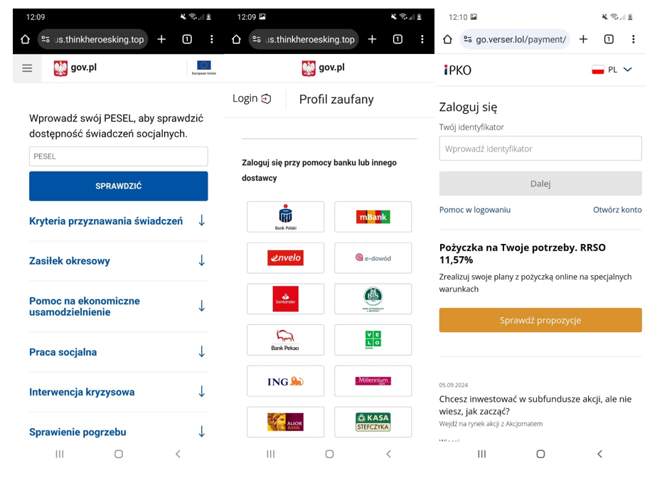Screen dimensions: 667x480
Task: Expand the Interwencja kryzysowa section
Action: 118,392
